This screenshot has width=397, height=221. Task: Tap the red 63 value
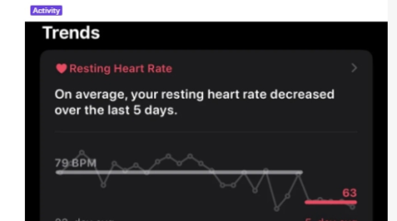pos(349,192)
